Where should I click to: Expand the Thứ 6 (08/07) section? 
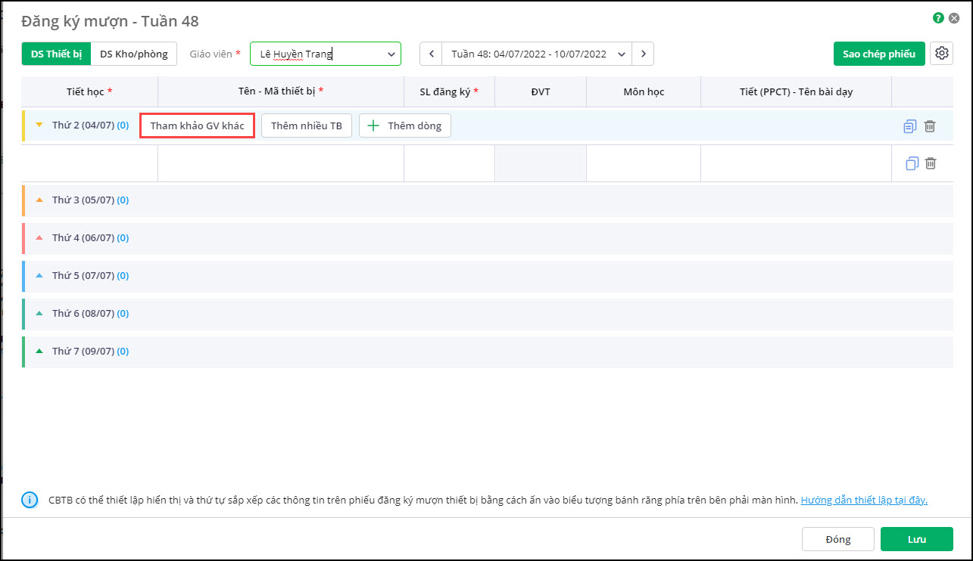(39, 314)
